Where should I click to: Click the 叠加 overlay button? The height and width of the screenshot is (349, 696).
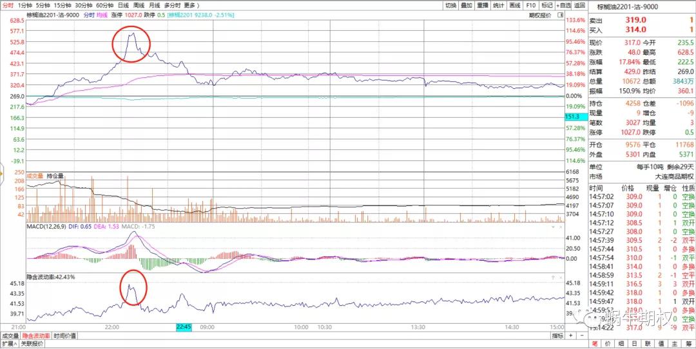[x=467, y=5]
